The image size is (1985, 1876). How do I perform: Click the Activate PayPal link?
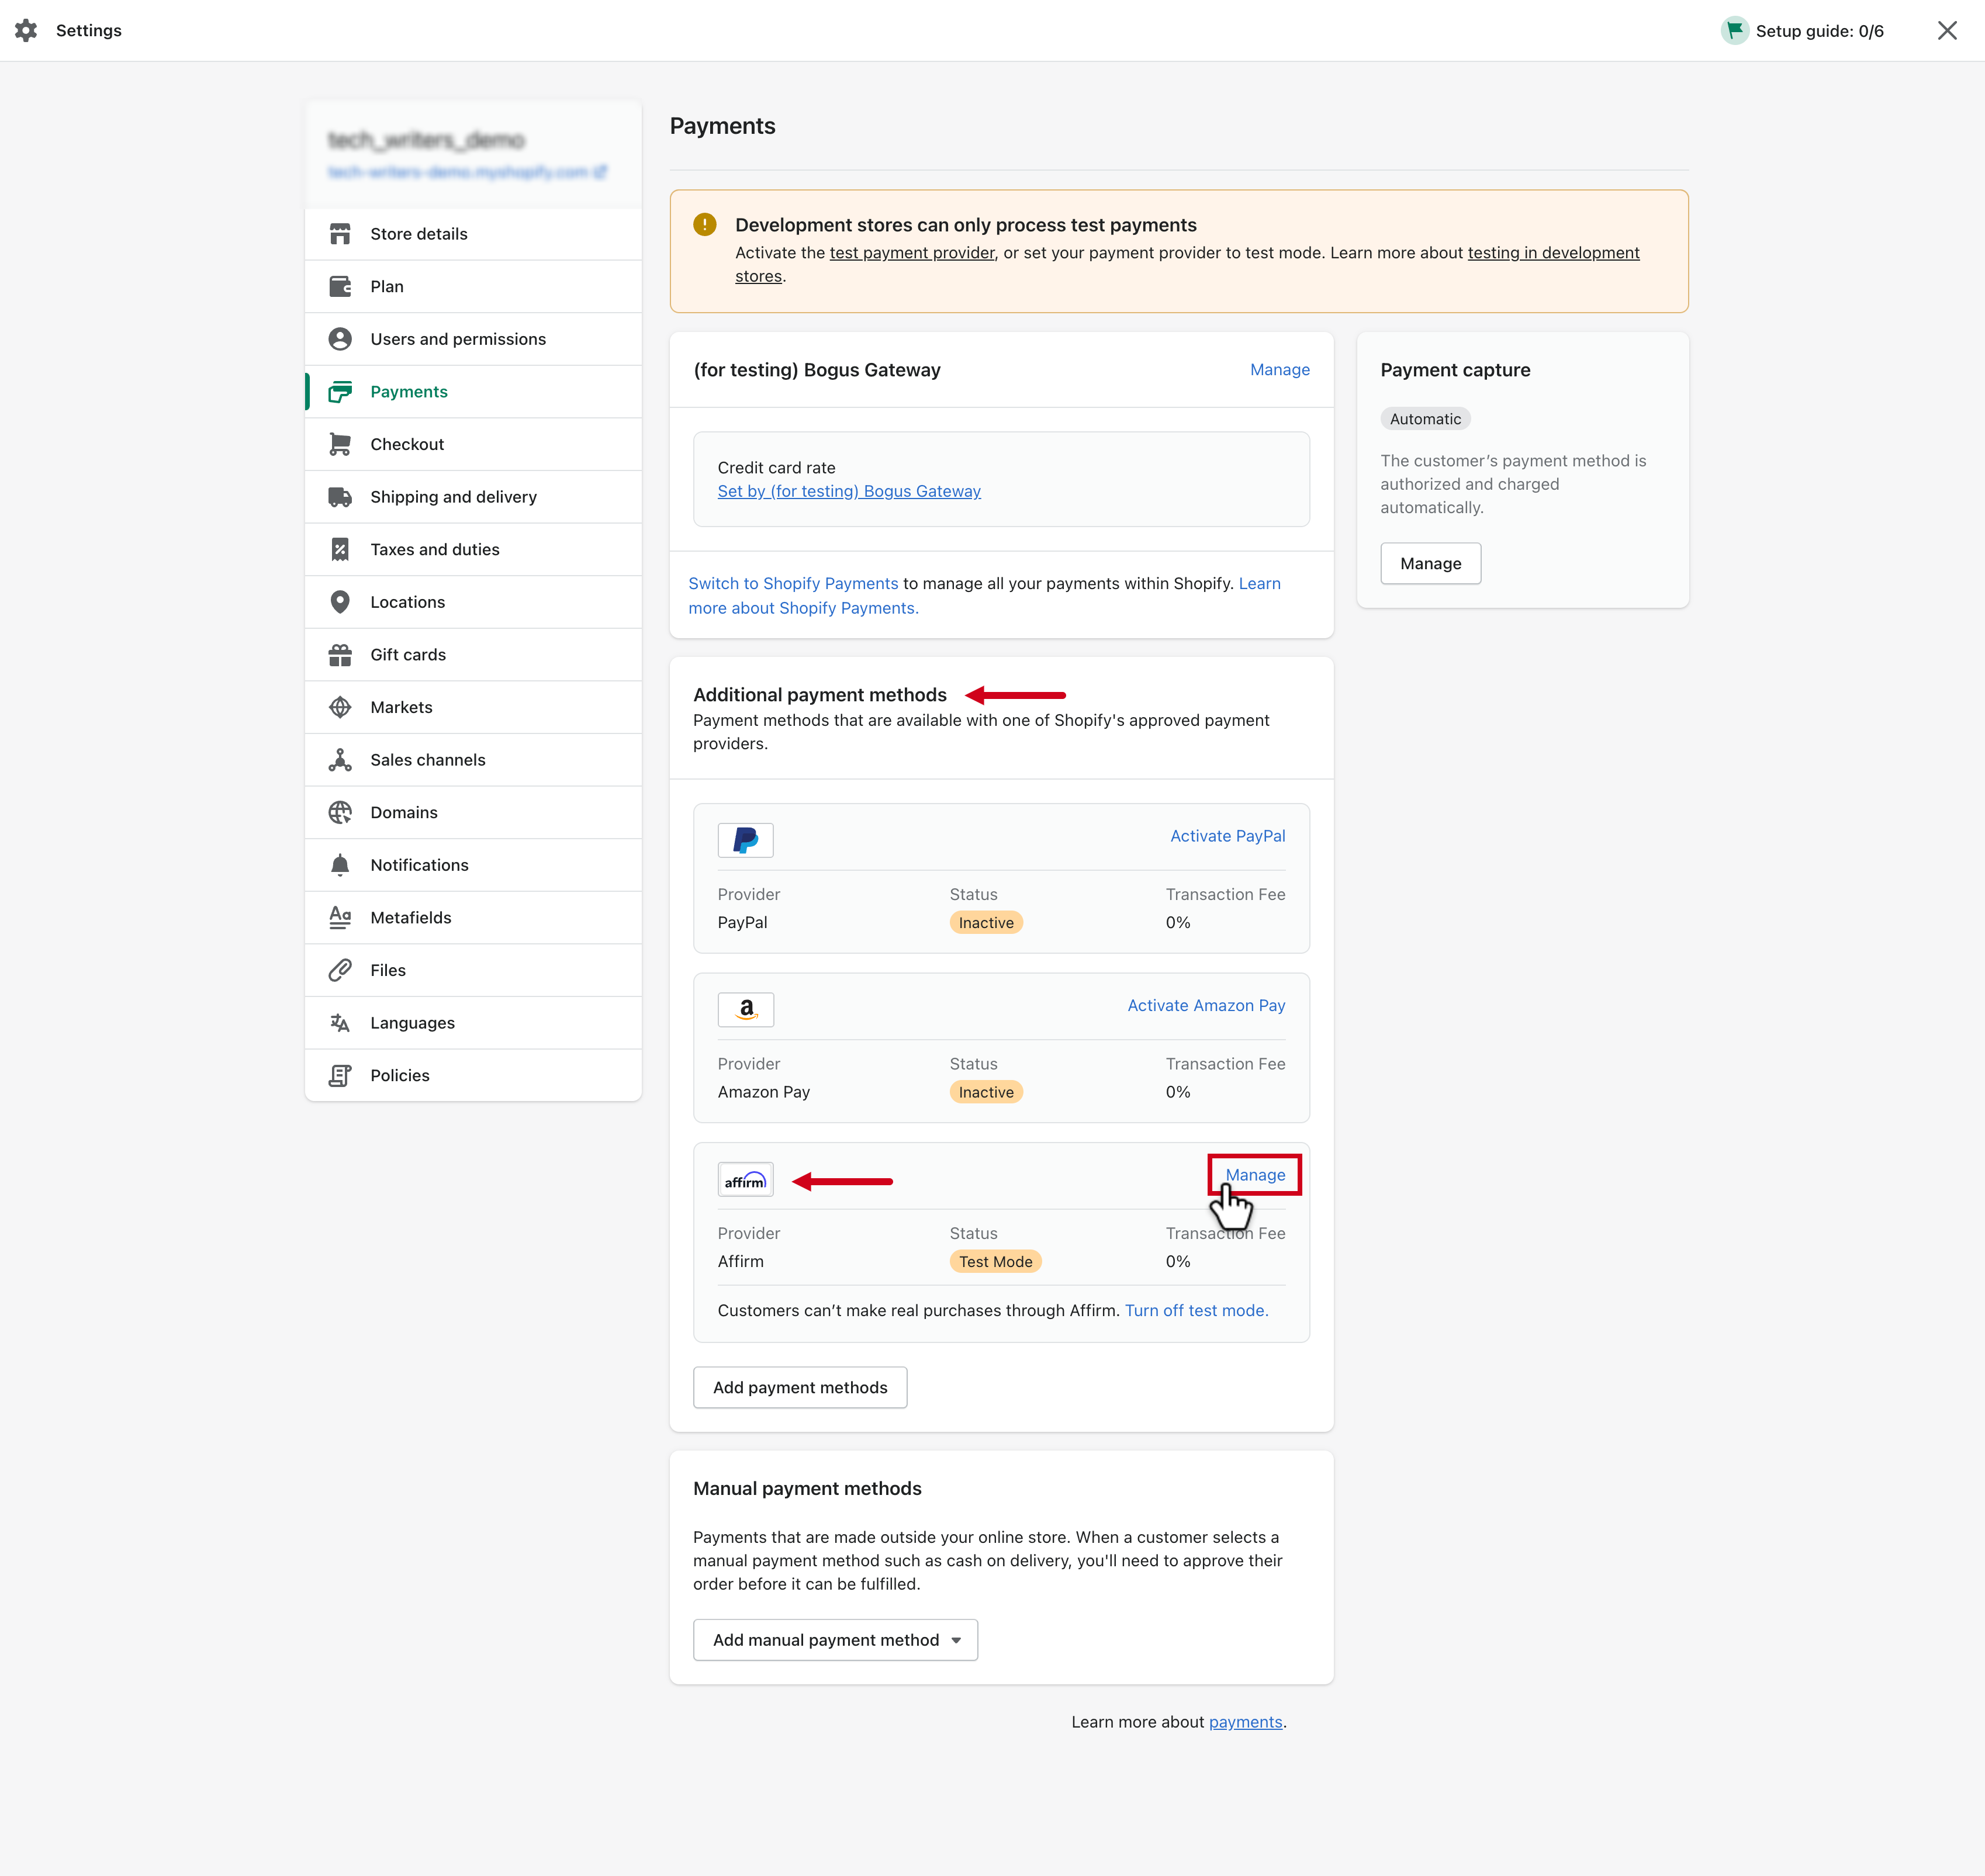1227,836
